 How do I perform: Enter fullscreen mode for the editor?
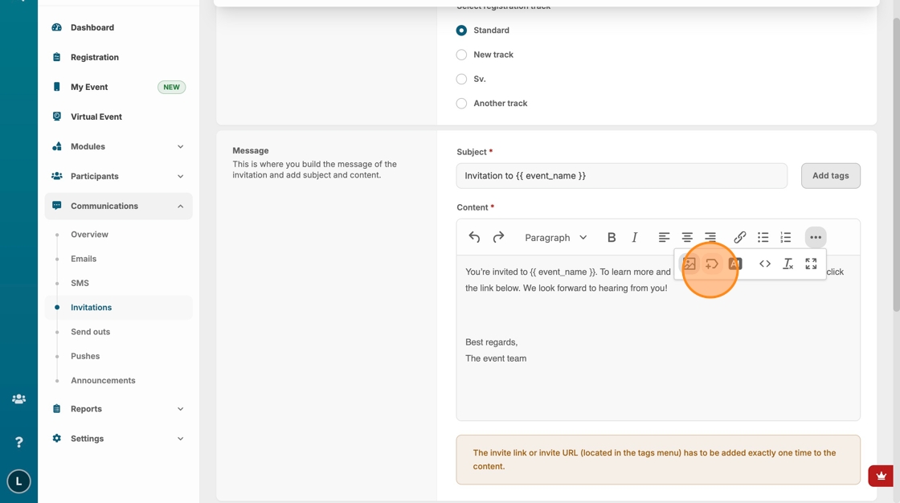tap(811, 264)
